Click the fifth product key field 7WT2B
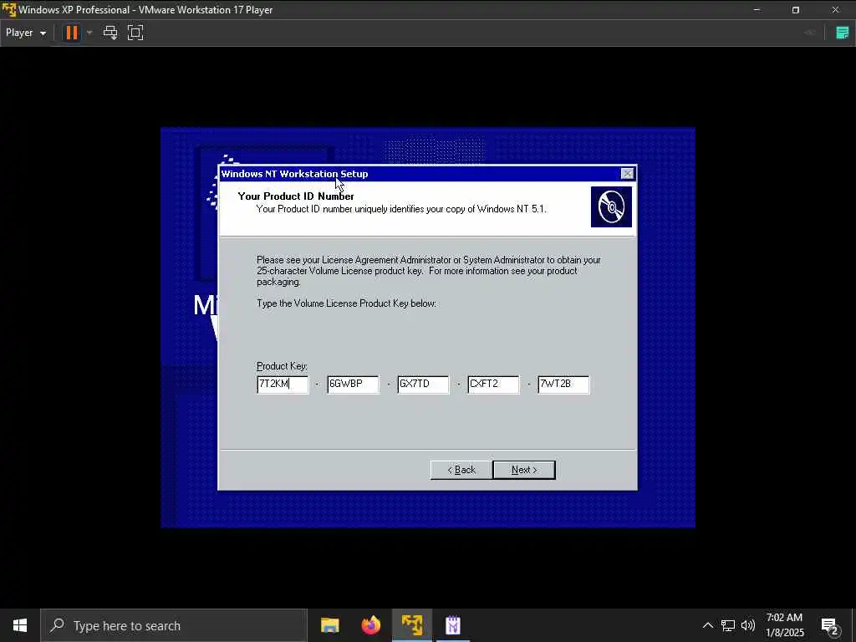Image resolution: width=856 pixels, height=642 pixels. tap(563, 385)
